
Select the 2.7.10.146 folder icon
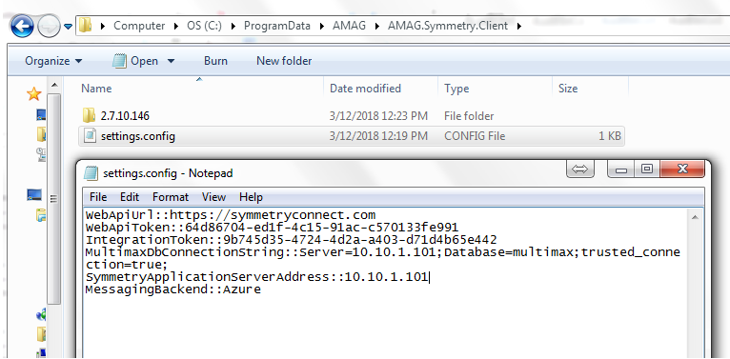pyautogui.click(x=89, y=115)
